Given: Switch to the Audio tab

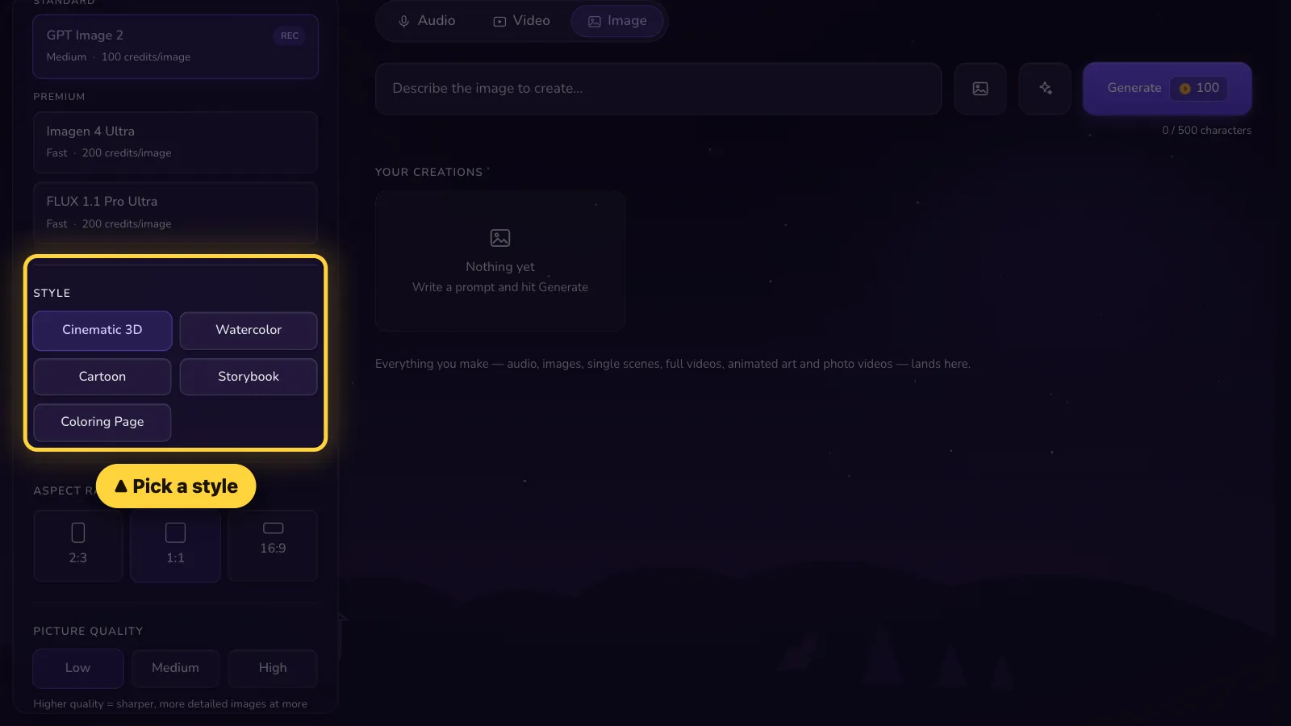Looking at the screenshot, I should click(x=427, y=21).
